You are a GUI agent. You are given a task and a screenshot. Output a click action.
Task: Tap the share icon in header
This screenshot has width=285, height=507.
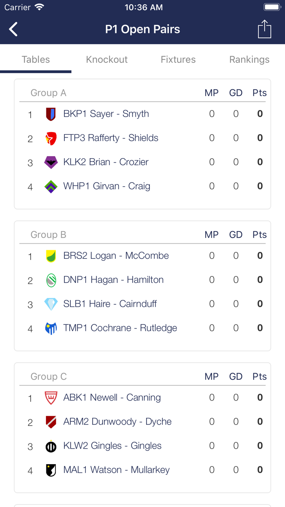point(264,29)
